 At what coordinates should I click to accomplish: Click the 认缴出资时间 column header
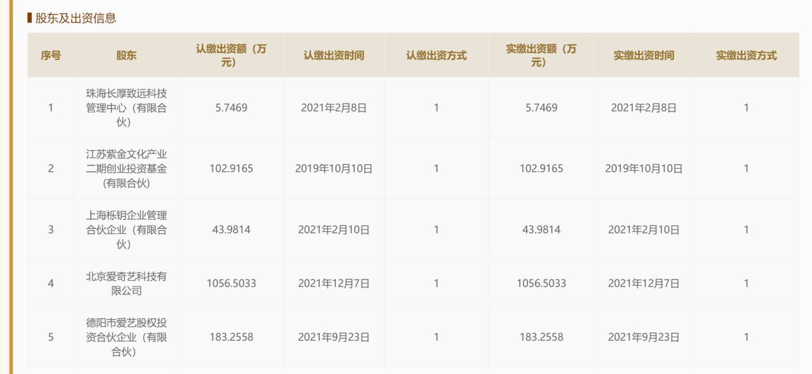(x=333, y=55)
